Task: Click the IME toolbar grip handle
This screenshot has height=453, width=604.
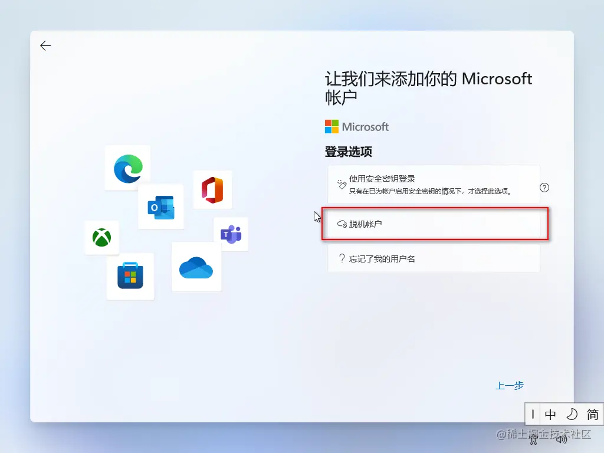Action: (533, 415)
